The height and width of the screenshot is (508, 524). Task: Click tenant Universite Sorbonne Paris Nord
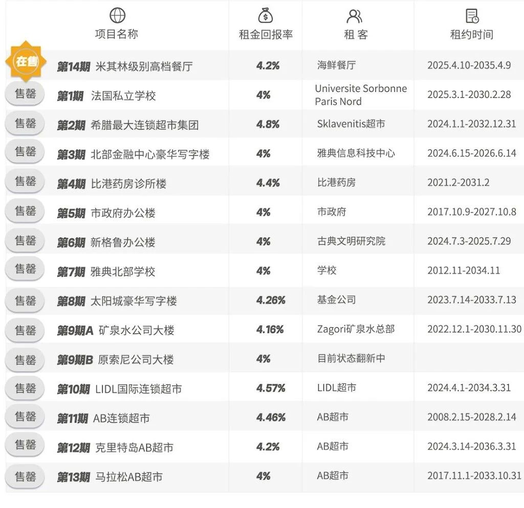tap(361, 95)
